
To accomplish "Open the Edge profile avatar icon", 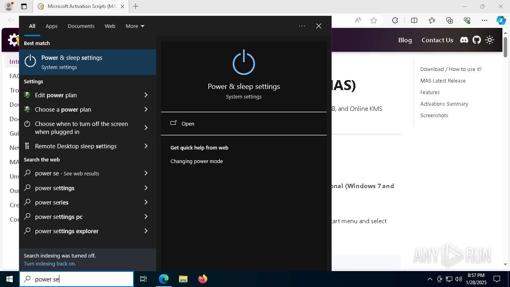I will pos(9,6).
